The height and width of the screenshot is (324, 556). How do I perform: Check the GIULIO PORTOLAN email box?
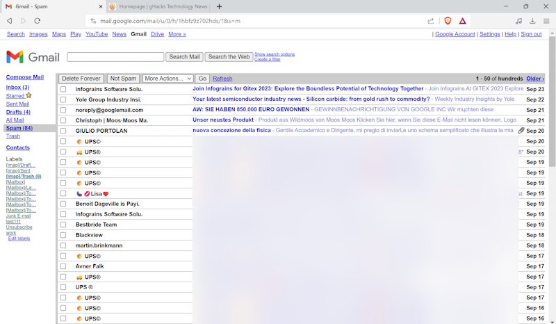click(x=63, y=131)
